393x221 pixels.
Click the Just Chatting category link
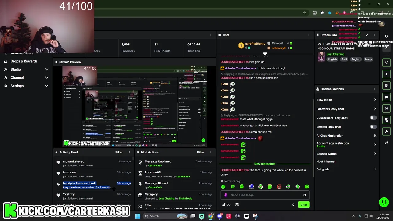[x=335, y=54]
